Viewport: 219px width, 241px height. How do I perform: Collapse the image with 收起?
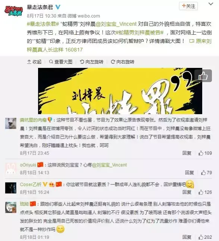[34, 62]
